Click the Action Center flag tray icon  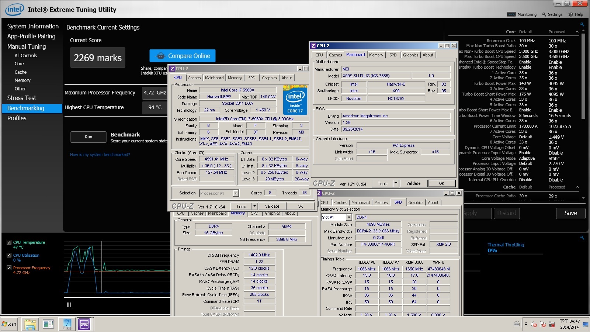[542, 324]
